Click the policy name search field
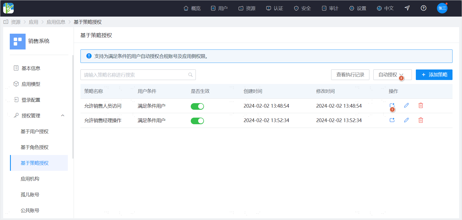Viewport: 462px width, 220px height. coord(138,75)
